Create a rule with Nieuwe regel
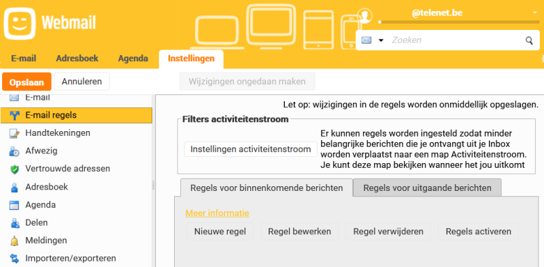The image size is (544, 267). click(x=220, y=231)
